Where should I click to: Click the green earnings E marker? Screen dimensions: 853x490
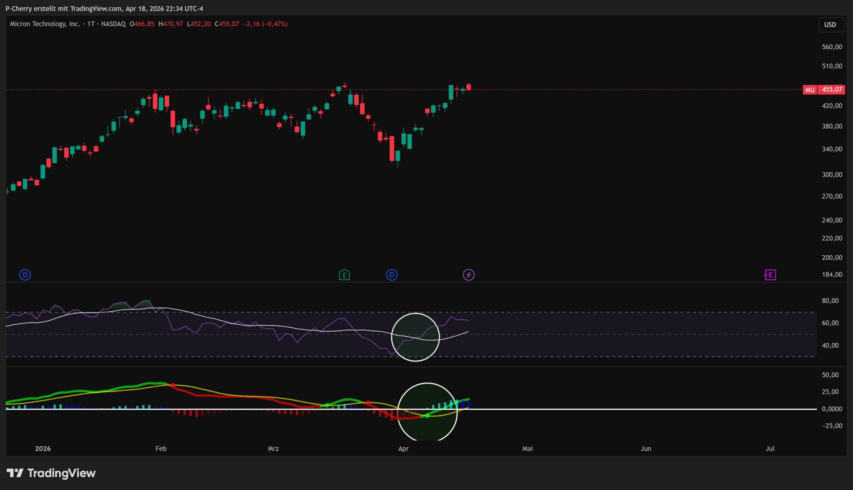click(x=344, y=275)
